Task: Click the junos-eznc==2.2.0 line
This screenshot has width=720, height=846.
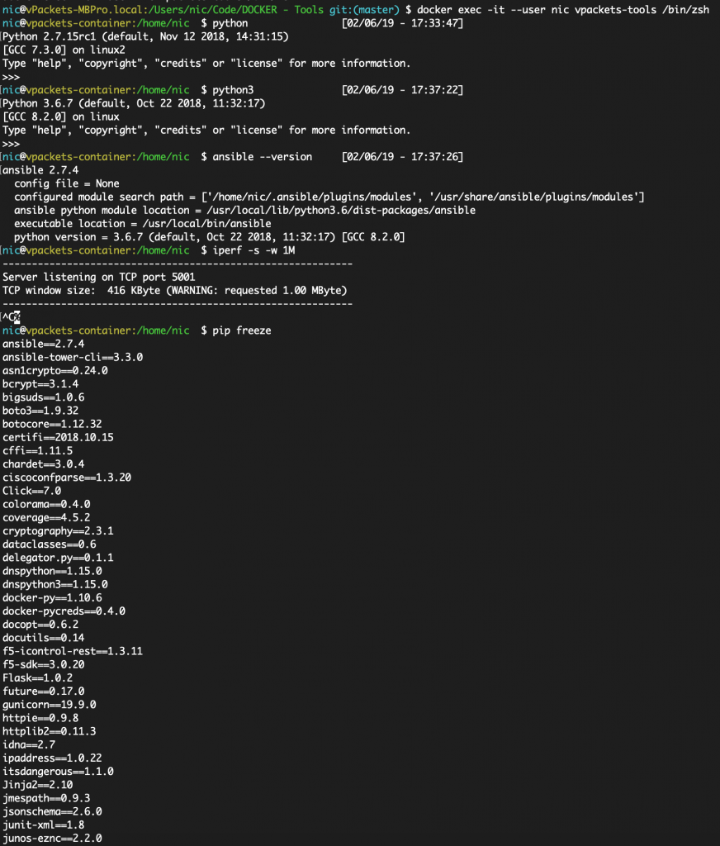Action: point(52,838)
